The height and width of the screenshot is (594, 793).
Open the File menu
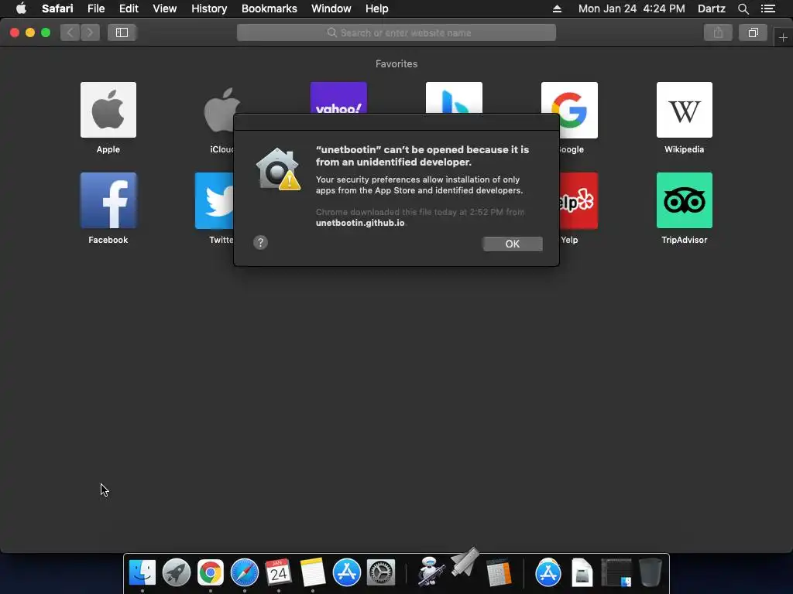point(95,9)
